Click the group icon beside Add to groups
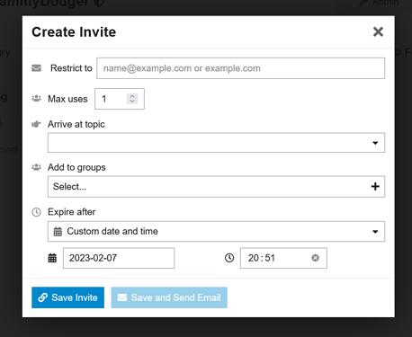The height and width of the screenshot is (337, 412). coord(37,167)
